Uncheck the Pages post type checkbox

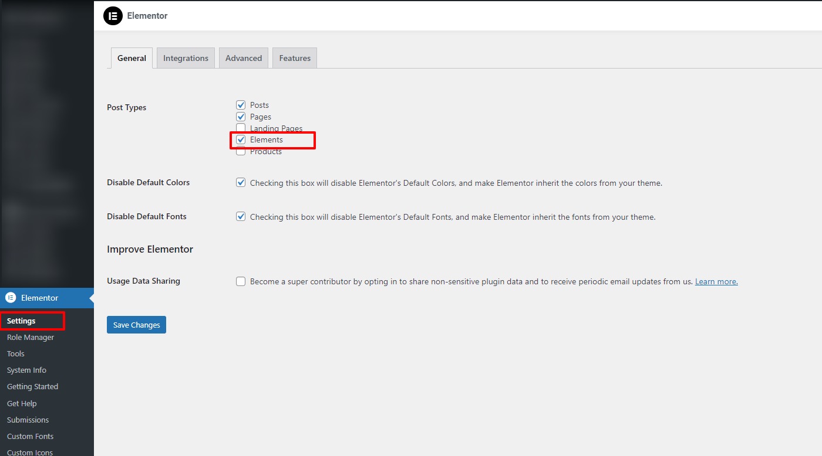pos(241,117)
